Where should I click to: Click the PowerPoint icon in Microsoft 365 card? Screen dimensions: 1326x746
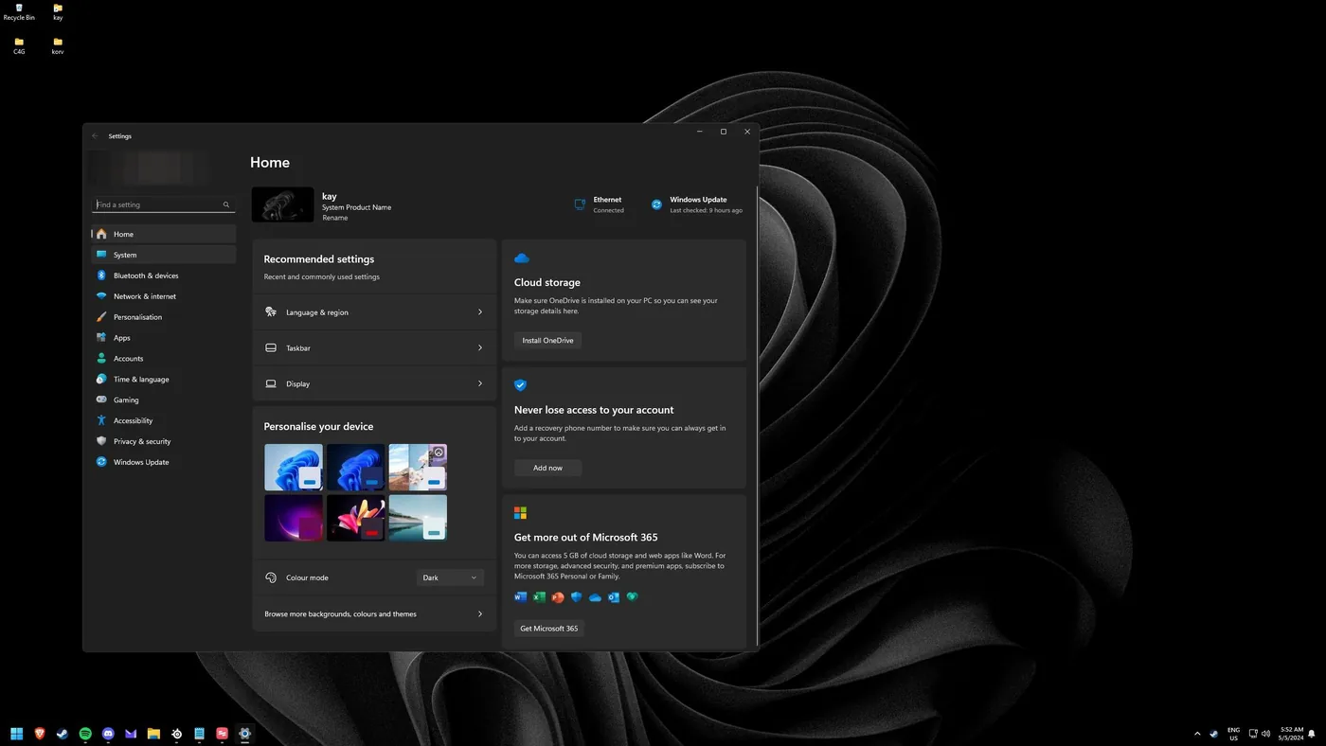[x=558, y=597]
